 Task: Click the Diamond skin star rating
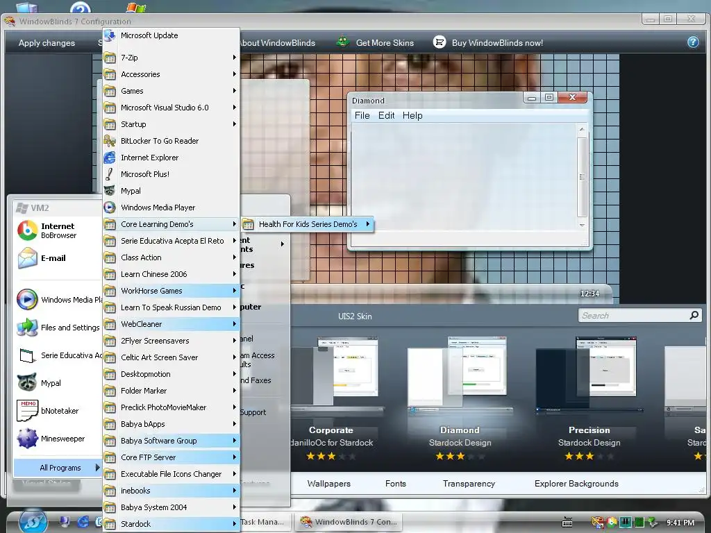point(460,457)
